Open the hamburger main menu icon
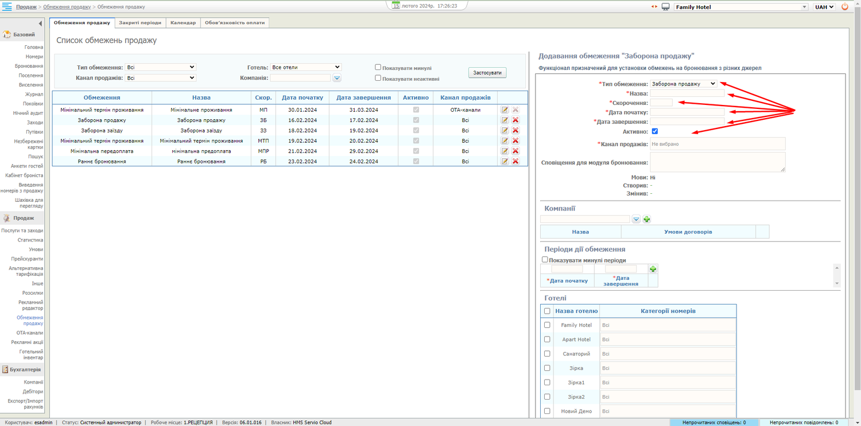 click(x=7, y=7)
